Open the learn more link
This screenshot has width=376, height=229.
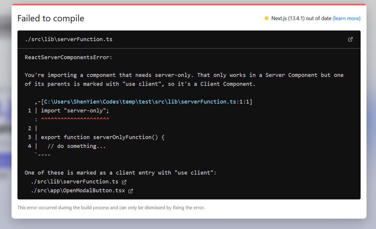347,18
